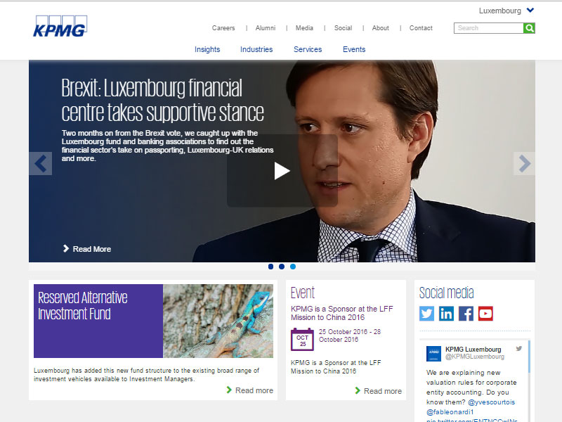Click the KPMG logo
The image size is (562, 422).
60,26
